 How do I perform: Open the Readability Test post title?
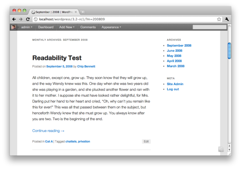click(x=57, y=58)
